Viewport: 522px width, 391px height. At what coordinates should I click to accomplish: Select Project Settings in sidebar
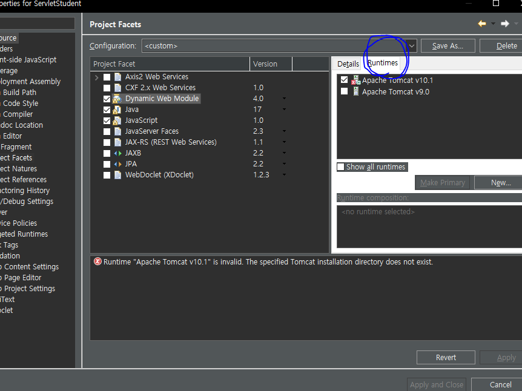coord(29,289)
